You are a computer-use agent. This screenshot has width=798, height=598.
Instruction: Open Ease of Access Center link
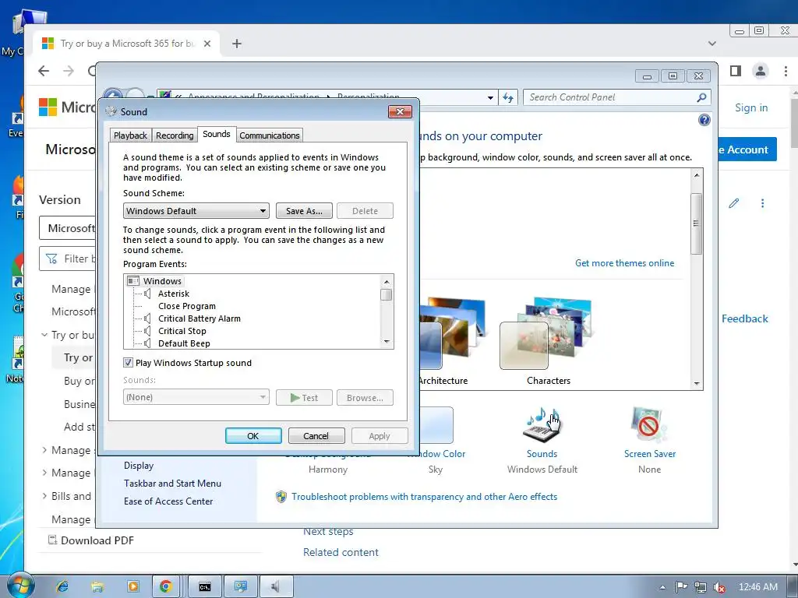click(168, 501)
